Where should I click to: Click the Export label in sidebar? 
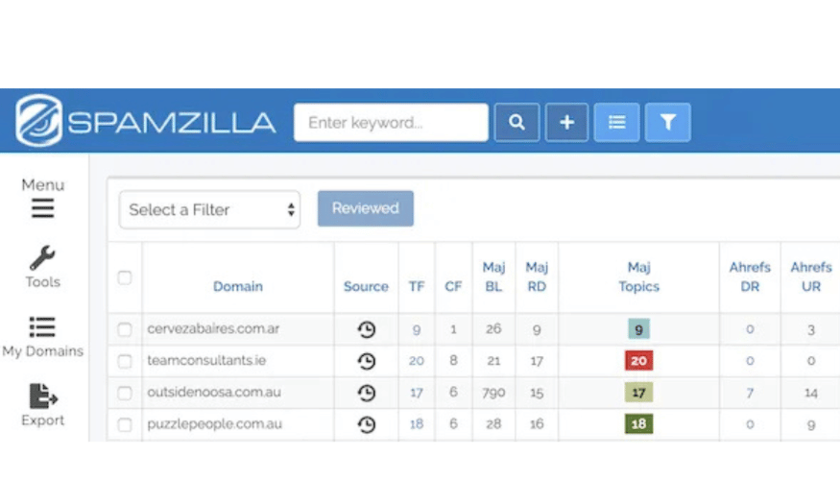pyautogui.click(x=43, y=420)
